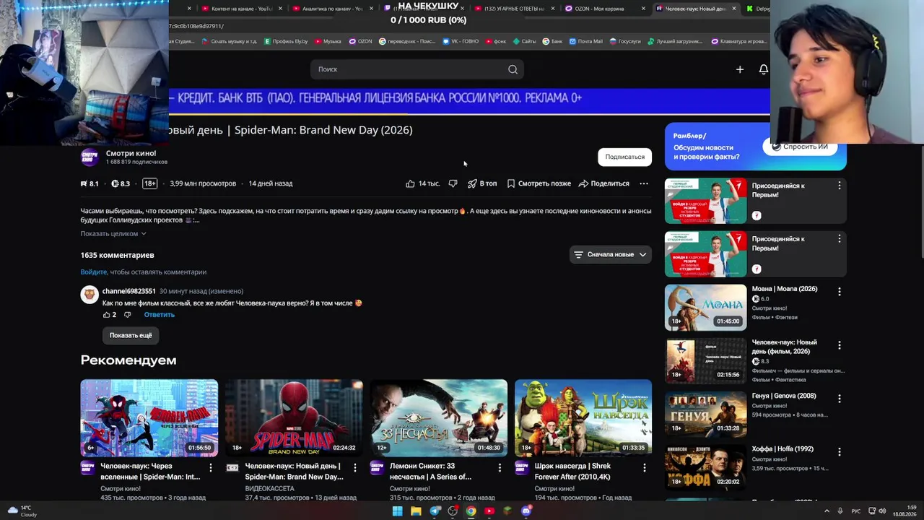Like the video with thumbs-up icon
The width and height of the screenshot is (924, 520).
click(410, 183)
